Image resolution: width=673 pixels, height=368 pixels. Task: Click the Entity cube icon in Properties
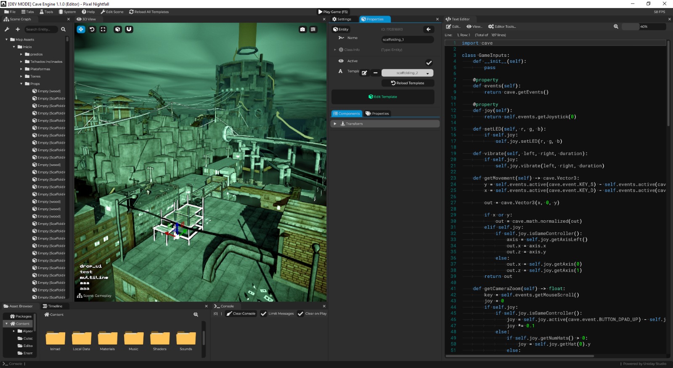pos(335,29)
